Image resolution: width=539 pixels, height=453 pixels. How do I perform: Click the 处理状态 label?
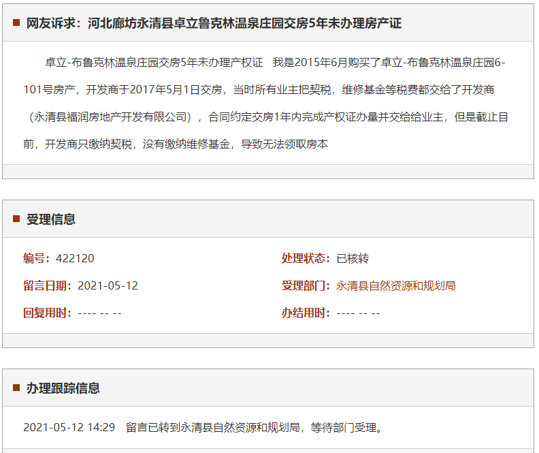[x=306, y=258]
